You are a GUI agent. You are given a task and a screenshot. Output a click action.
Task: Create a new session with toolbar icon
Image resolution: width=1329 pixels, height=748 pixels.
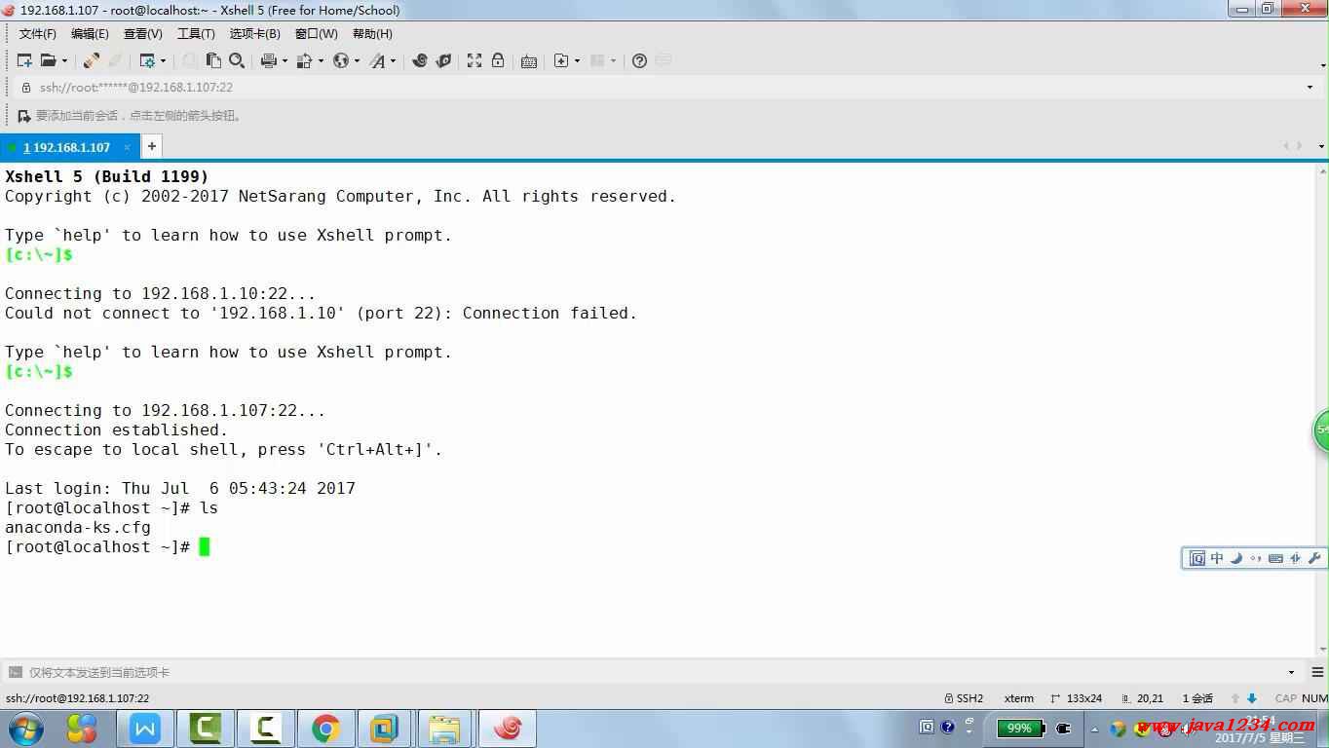click(24, 60)
